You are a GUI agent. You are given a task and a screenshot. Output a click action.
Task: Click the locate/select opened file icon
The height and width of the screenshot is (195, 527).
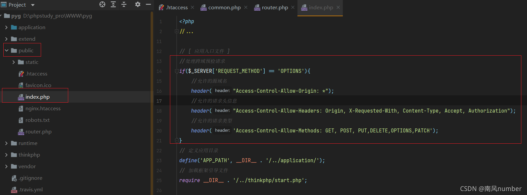[x=102, y=4]
